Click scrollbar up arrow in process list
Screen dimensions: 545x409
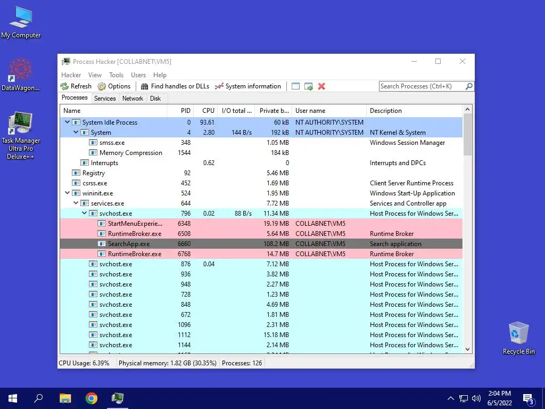467,110
